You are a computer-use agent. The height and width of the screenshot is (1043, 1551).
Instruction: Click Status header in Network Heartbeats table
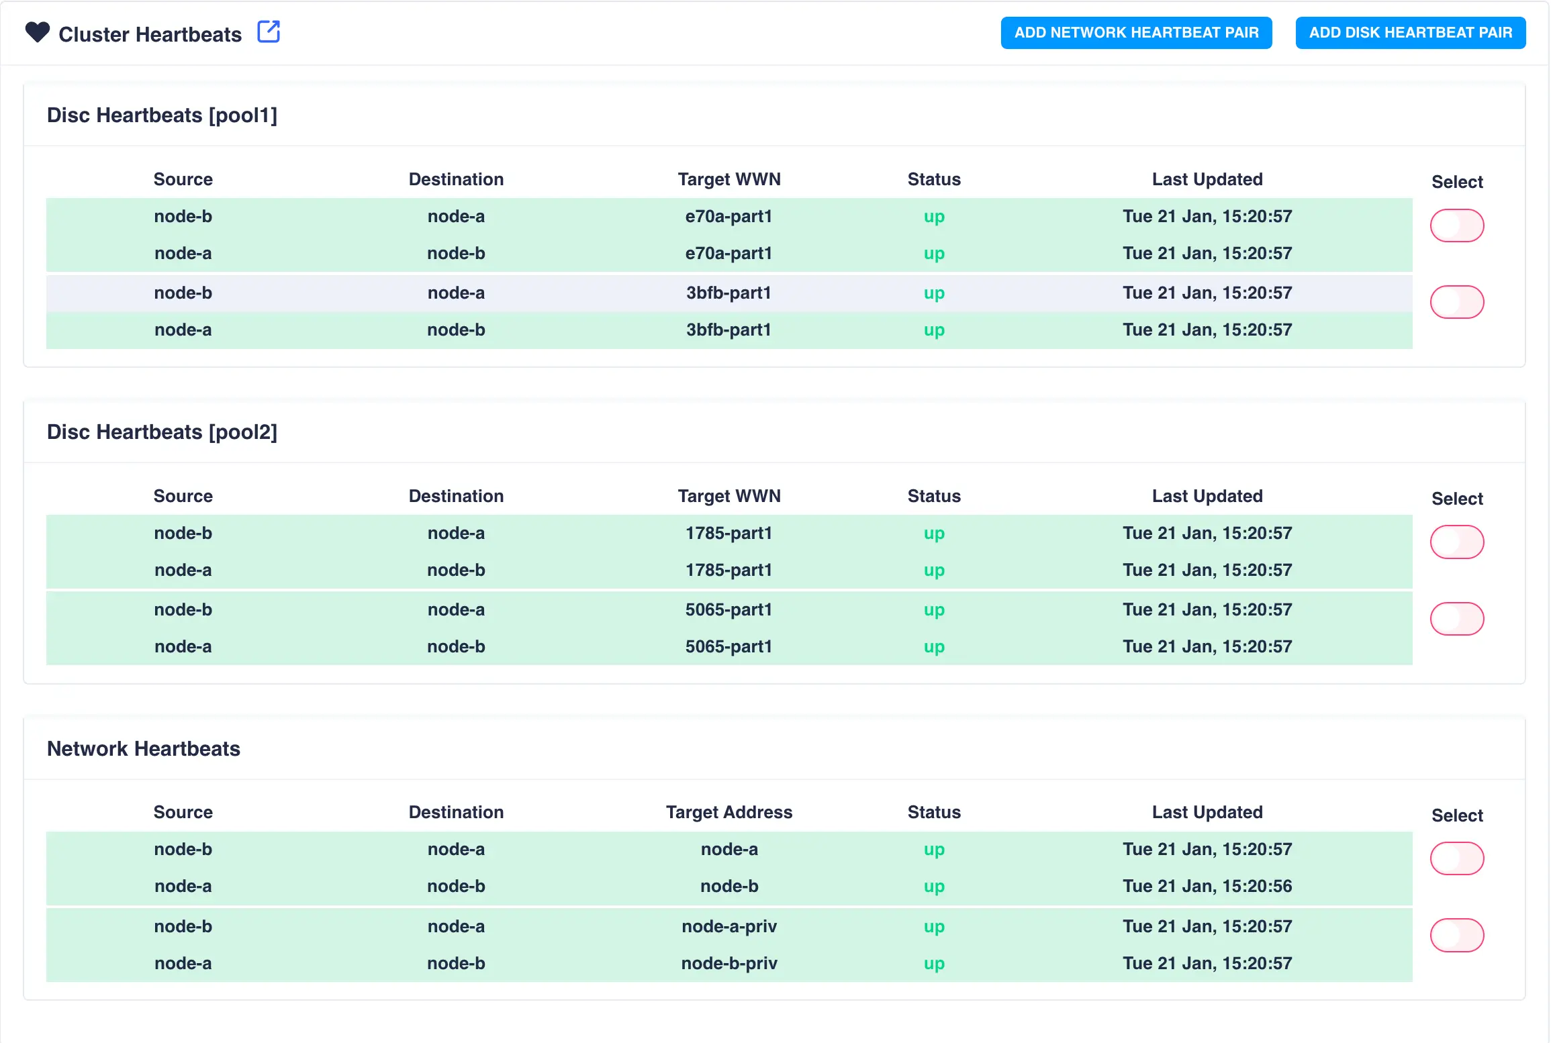[933, 812]
